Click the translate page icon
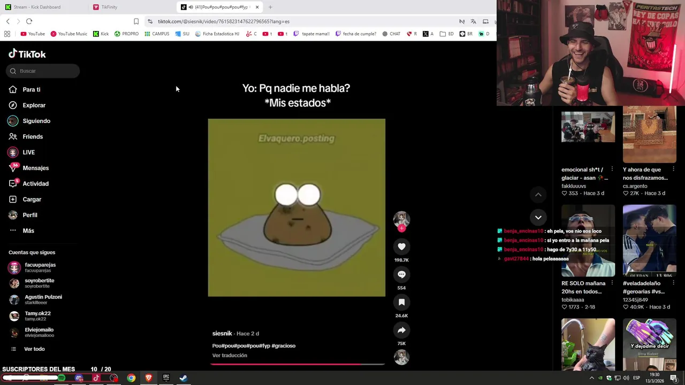685x385 pixels. (473, 21)
